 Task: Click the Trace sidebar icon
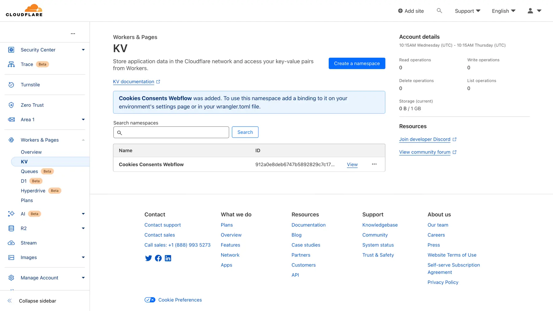[x=11, y=64]
